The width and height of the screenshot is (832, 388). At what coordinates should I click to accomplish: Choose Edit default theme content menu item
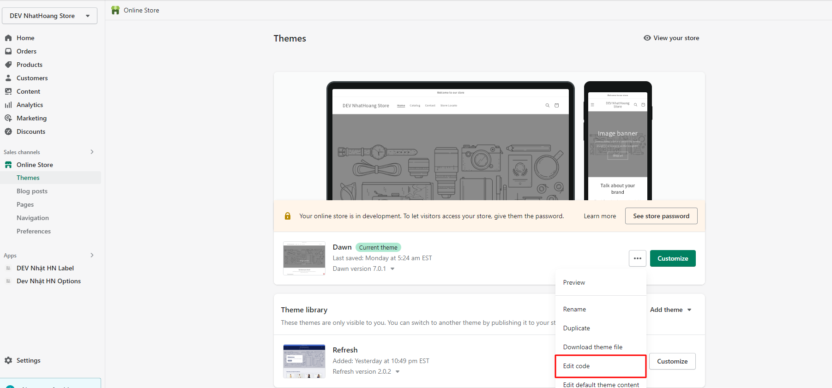click(601, 384)
